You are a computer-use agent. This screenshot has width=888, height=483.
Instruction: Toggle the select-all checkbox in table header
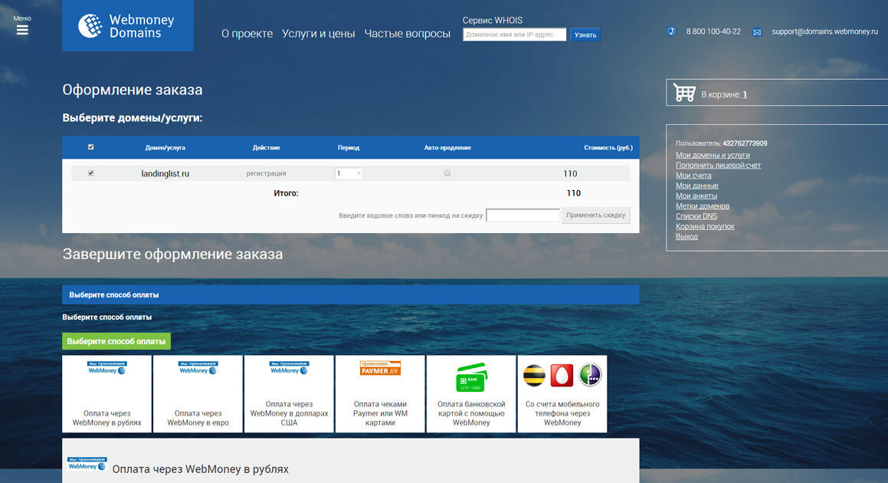[x=90, y=147]
